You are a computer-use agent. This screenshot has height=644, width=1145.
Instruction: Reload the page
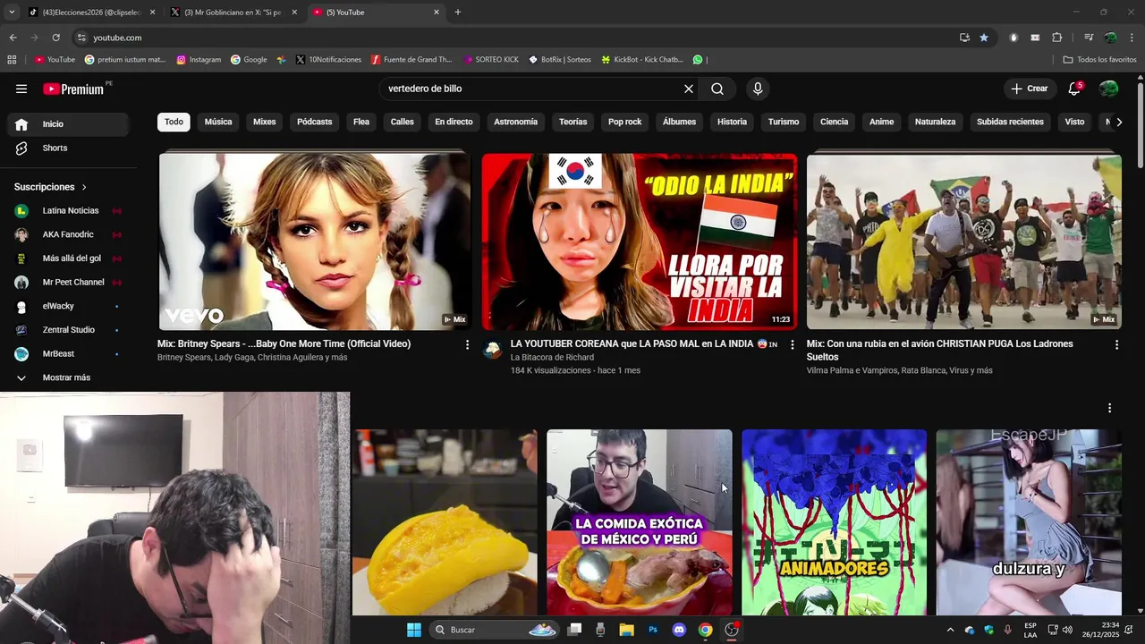pyautogui.click(x=55, y=38)
